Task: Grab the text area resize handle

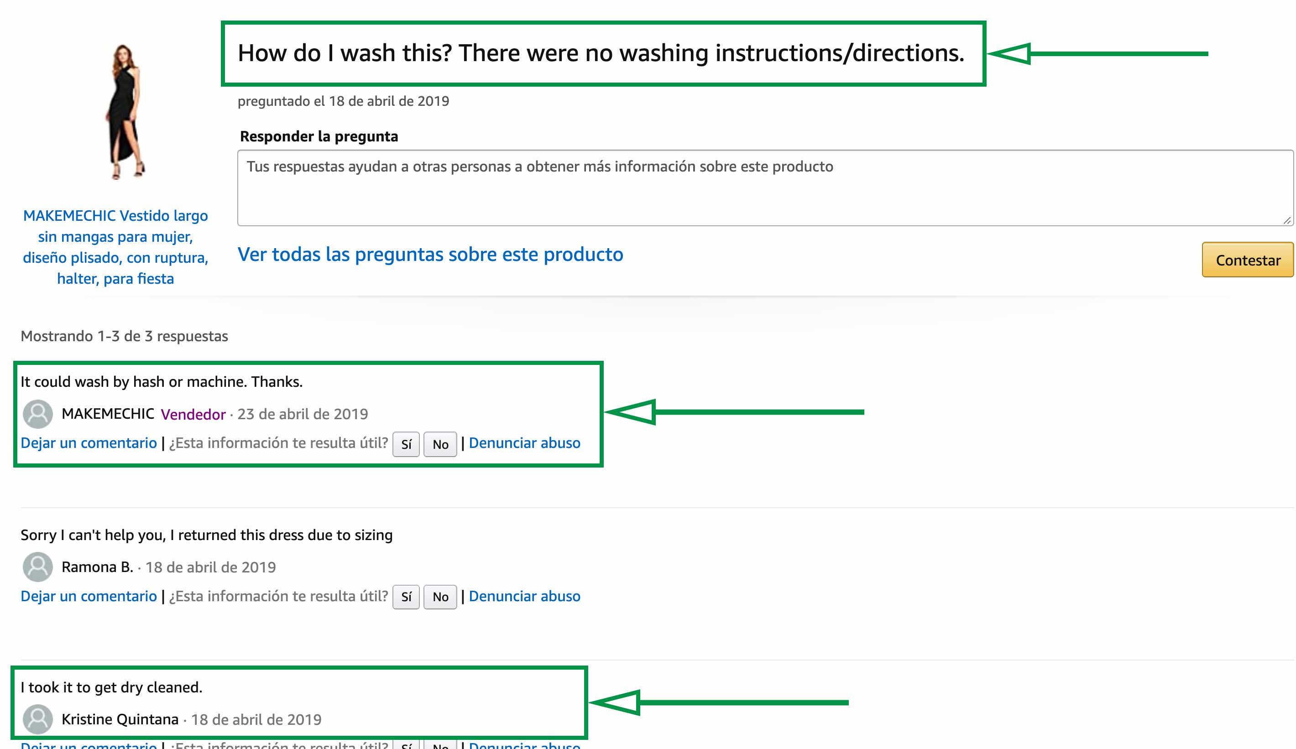Action: (1287, 220)
